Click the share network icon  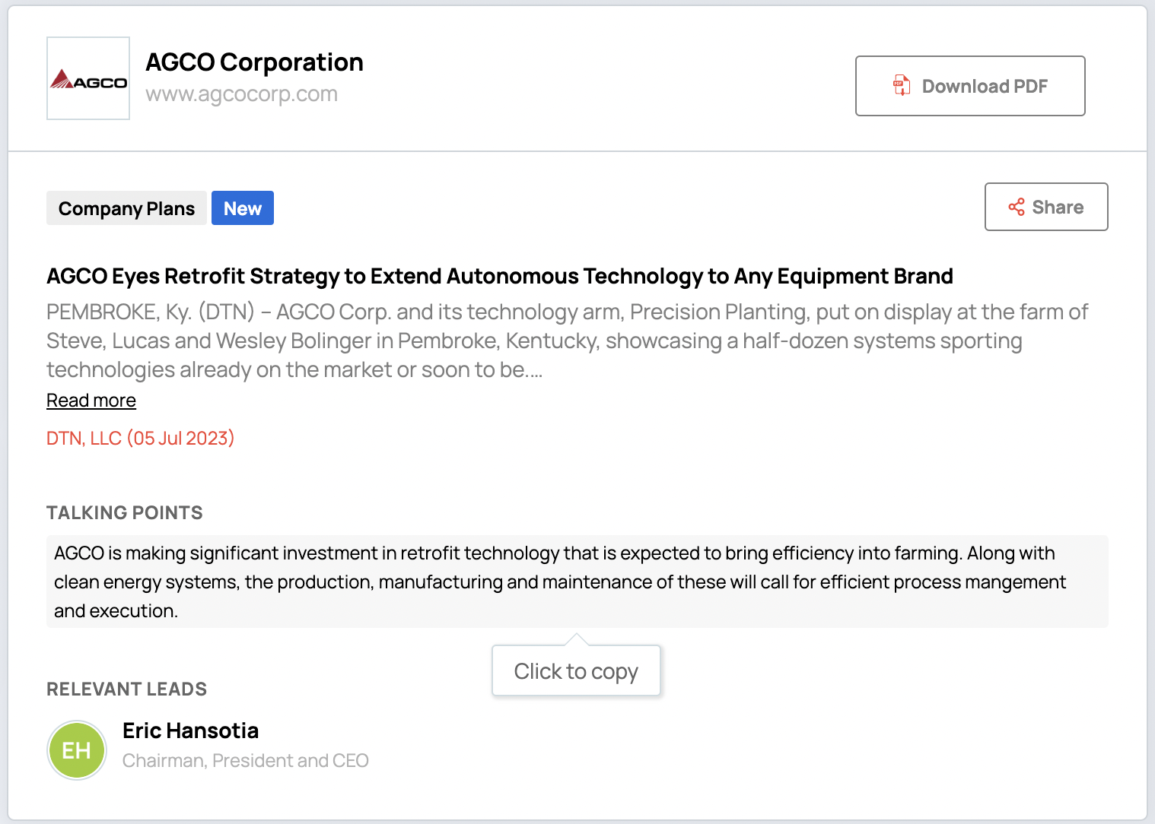(1017, 208)
